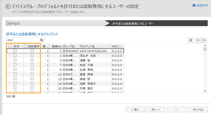Click the 管... column header
The height and width of the screenshot is (115, 211).
[x=45, y=46]
